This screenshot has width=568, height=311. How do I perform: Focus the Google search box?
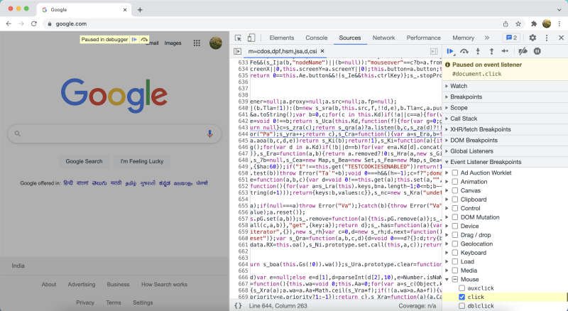[114, 133]
